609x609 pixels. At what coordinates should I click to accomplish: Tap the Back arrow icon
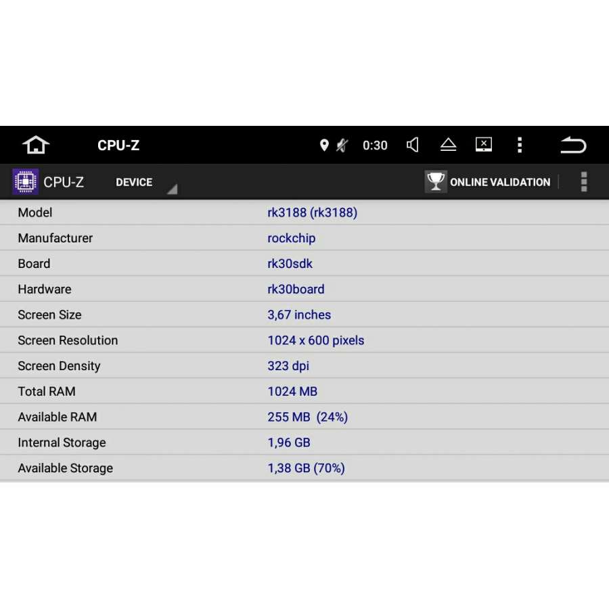(x=573, y=145)
